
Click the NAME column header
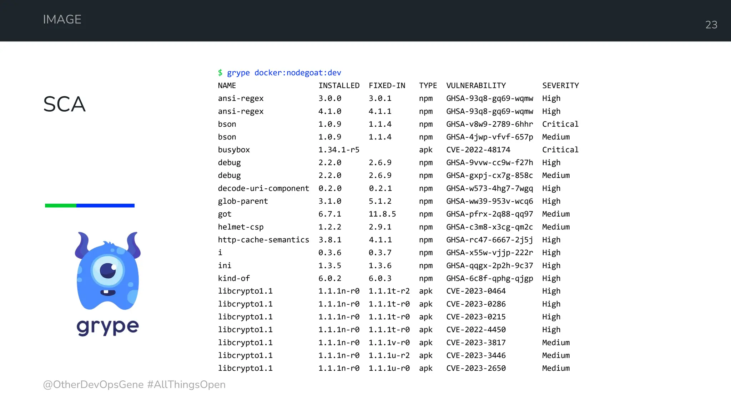(227, 86)
